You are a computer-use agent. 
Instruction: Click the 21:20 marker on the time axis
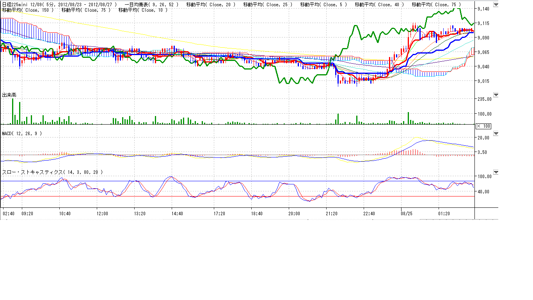[x=332, y=214]
